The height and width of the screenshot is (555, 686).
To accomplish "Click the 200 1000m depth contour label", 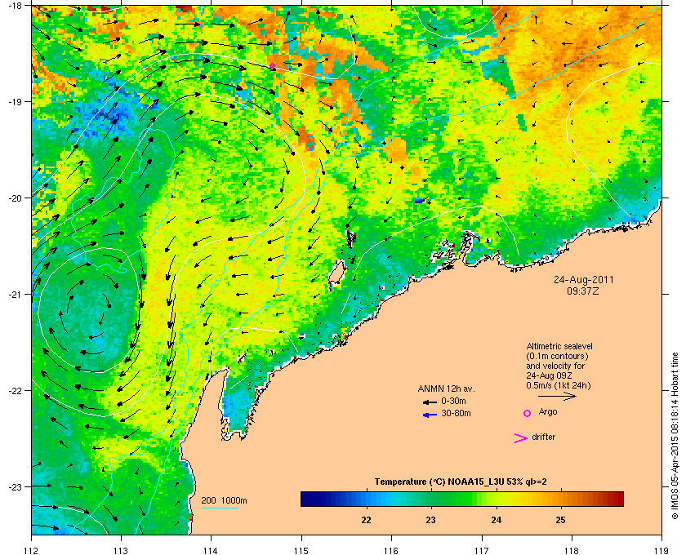I will click(x=224, y=501).
